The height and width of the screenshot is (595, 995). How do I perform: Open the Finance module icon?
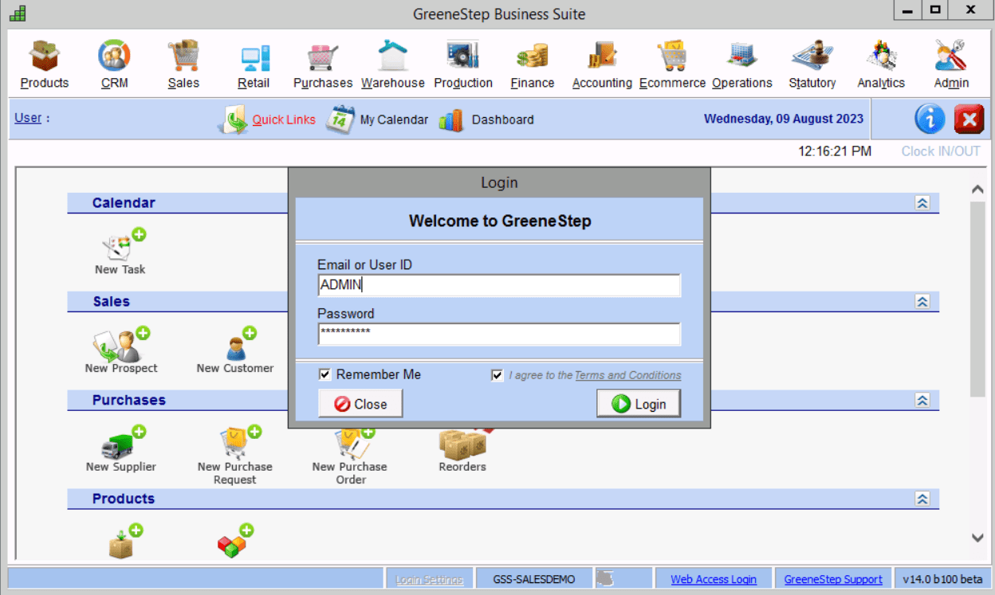click(x=532, y=57)
